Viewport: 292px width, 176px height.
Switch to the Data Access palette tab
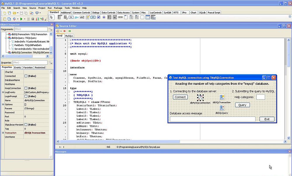[124, 13]
